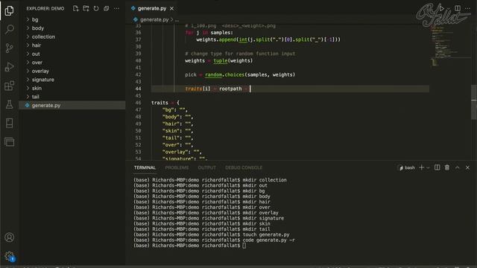Click the "touch generate.py" terminal line

point(212,234)
